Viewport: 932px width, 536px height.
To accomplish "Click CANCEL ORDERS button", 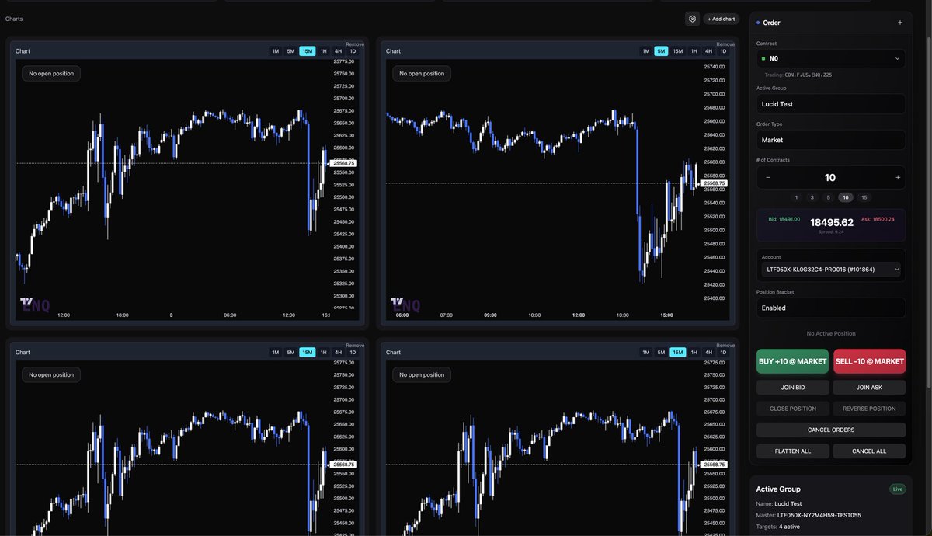I will click(x=831, y=430).
